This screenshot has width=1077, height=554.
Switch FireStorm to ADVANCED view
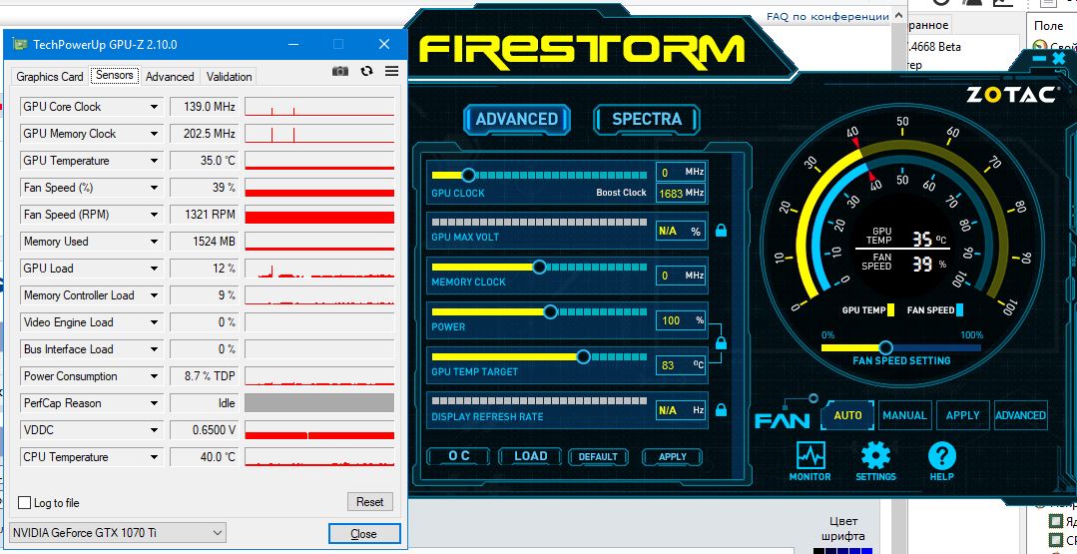tap(516, 119)
